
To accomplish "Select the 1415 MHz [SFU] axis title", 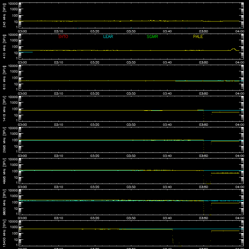I will pyautogui.click(x=4, y=109).
